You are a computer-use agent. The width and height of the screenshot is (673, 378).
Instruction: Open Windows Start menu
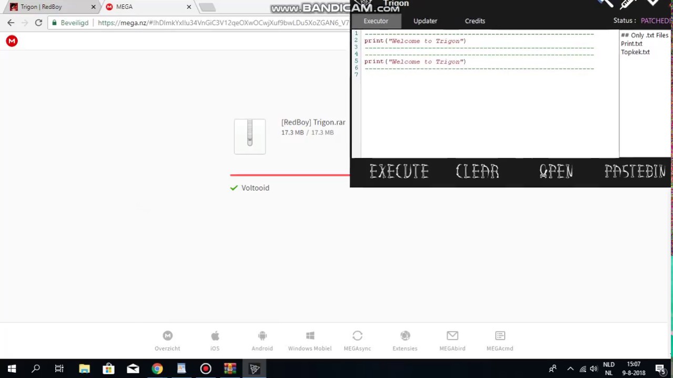(12, 369)
